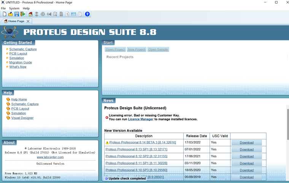This screenshot has width=289, height=183.
Task: Open Proteus Professional 8.12 SP2 link
Action: click(x=137, y=156)
